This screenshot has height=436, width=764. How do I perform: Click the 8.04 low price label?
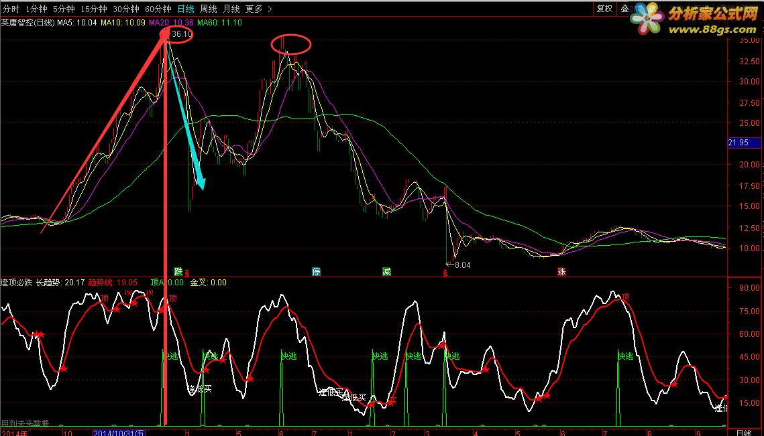click(462, 265)
